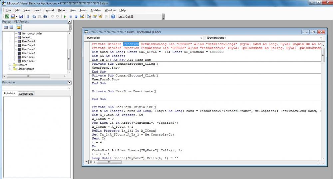Screen dimensions: 333x179
Task: Click the highlighted Function keyword in code
Action: click(131, 44)
